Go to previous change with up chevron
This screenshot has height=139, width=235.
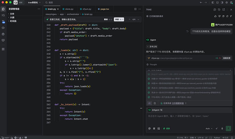(129, 19)
